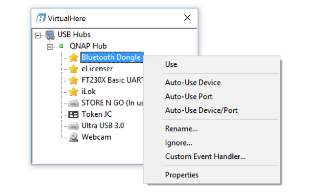Click the Ultra USB 3.0 drive icon
310x194 pixels.
click(x=73, y=126)
